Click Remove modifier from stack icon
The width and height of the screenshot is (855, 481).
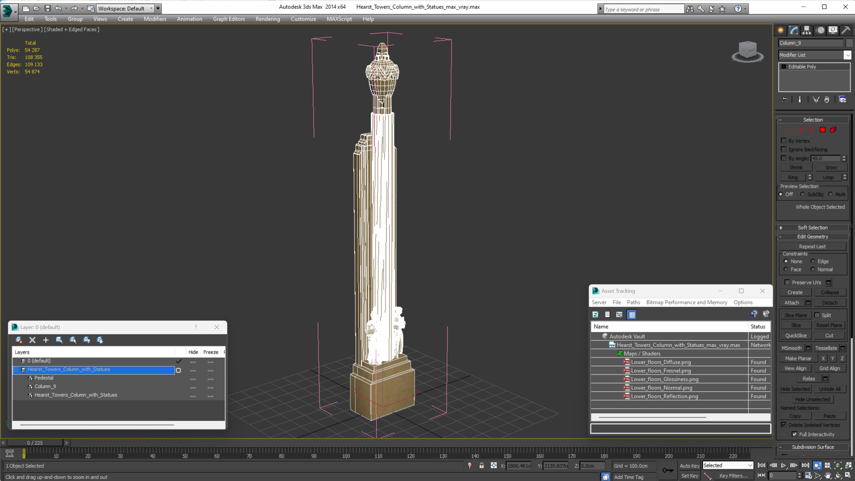[x=827, y=99]
